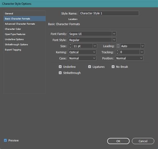The image size is (158, 149).
Task: Click the Tracking field showing 0
Action: (130, 52)
